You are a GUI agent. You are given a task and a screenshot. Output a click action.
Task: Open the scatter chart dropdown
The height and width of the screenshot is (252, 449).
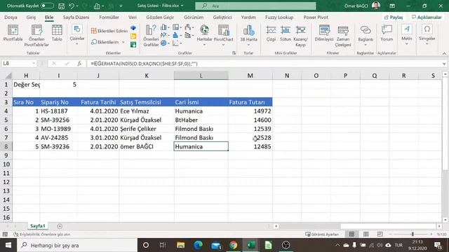(x=177, y=43)
